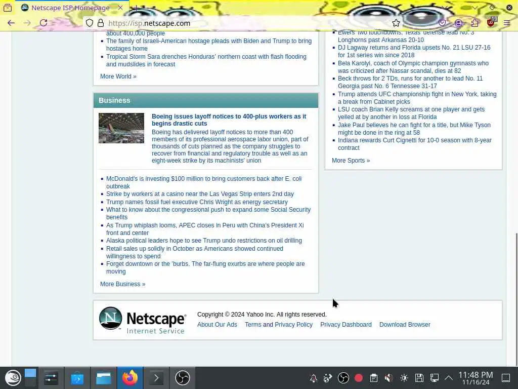Open Indiana rewards Curt Cignetti story
Screen dimensions: 518x389
(x=415, y=144)
